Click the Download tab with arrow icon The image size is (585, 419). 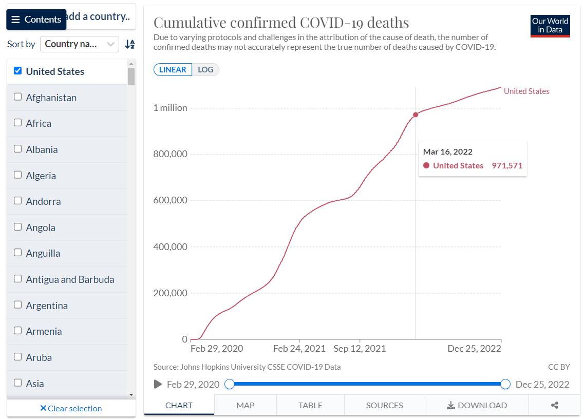[x=477, y=405]
